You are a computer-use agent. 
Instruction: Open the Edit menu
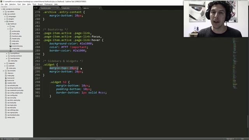pyautogui.click(x=6, y=4)
